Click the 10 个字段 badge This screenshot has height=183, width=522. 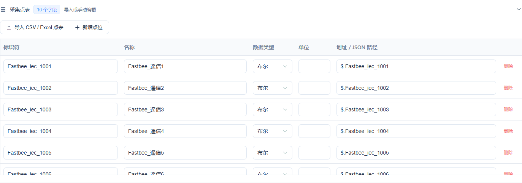[47, 9]
